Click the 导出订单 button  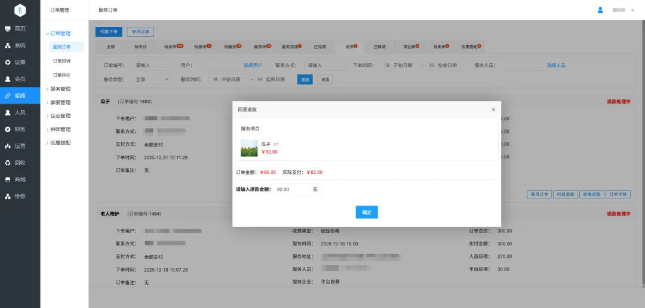pyautogui.click(x=140, y=32)
